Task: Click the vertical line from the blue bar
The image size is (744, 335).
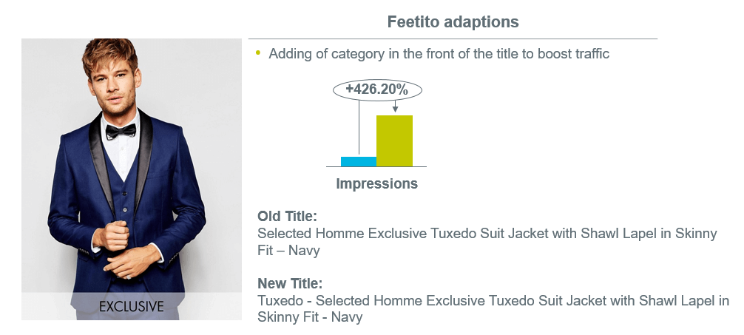Action: click(x=359, y=128)
